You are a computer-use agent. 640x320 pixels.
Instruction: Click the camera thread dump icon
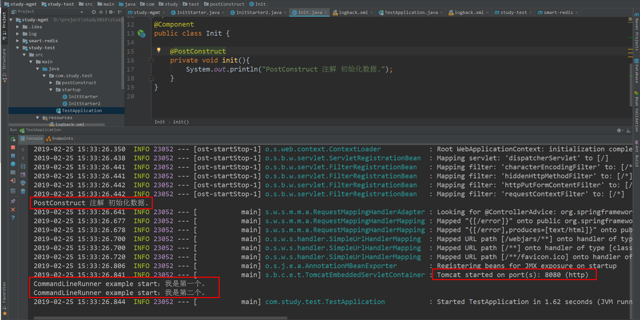[x=13, y=172]
